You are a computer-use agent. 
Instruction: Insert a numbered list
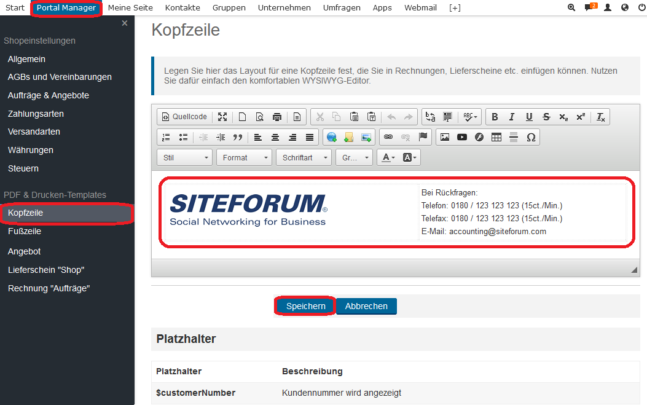(166, 138)
